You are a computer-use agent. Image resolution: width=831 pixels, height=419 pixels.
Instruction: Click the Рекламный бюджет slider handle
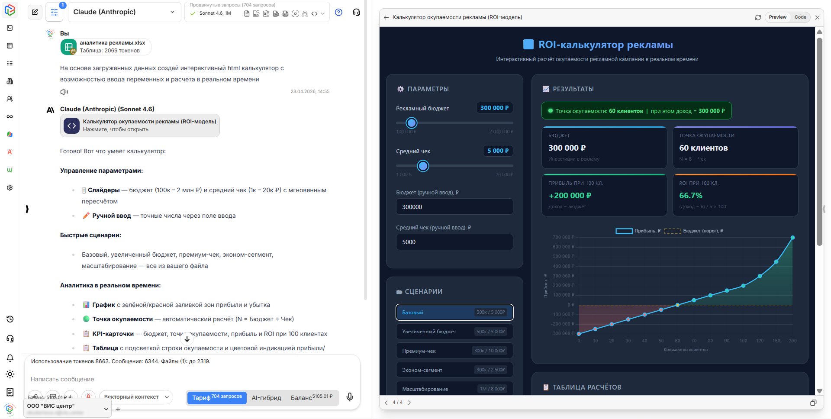(412, 123)
